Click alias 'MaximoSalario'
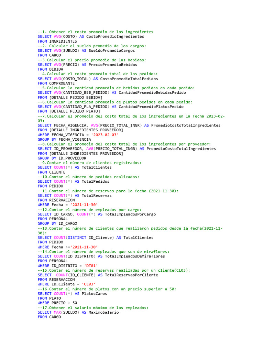The image size is (264, 353). pyautogui.click(x=103, y=312)
